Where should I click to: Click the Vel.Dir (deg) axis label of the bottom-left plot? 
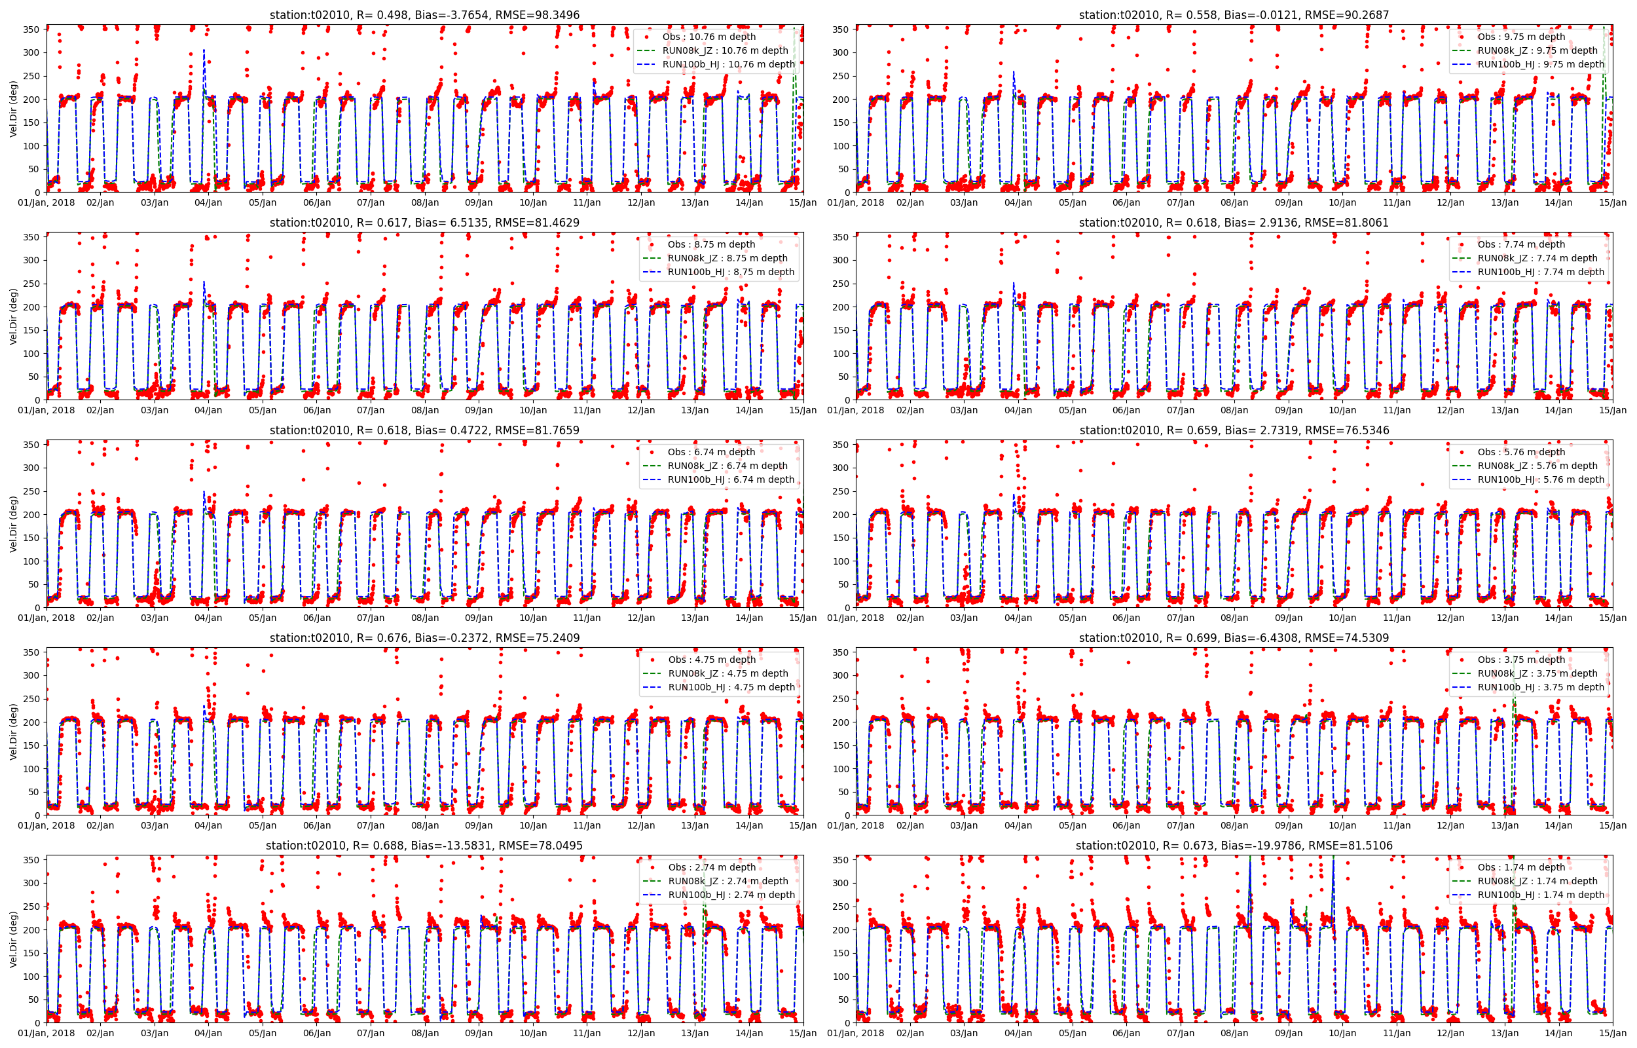pyautogui.click(x=13, y=939)
